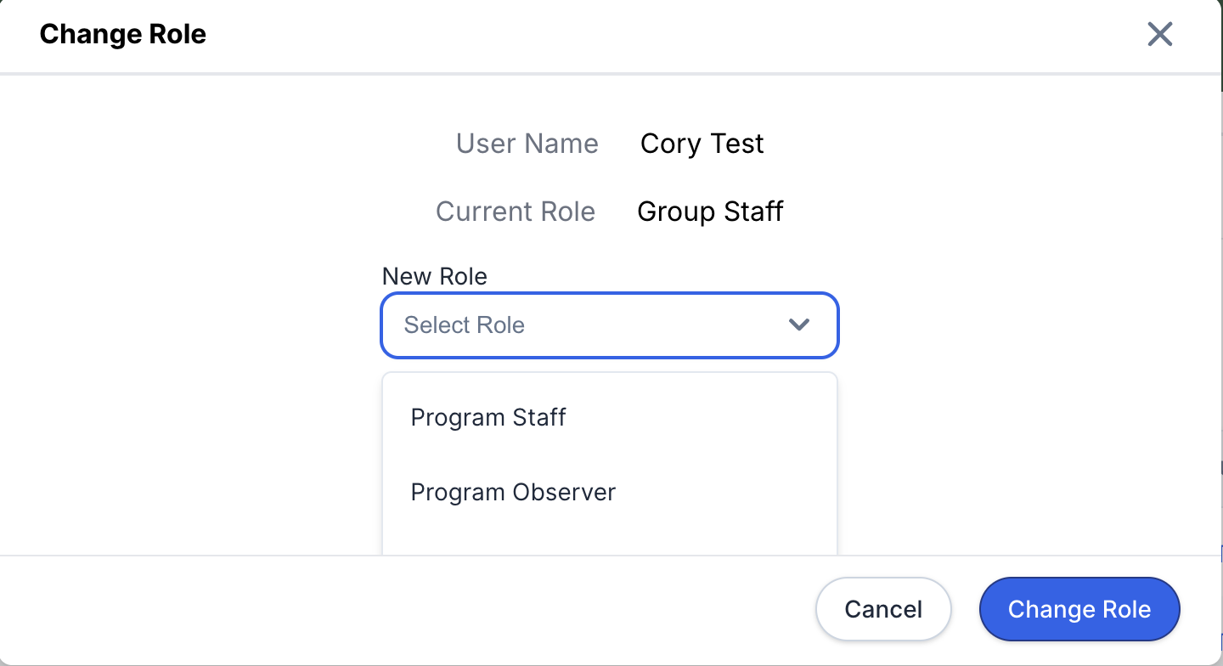Image resolution: width=1223 pixels, height=666 pixels.
Task: Click the Change Role dialog title
Action: point(123,35)
